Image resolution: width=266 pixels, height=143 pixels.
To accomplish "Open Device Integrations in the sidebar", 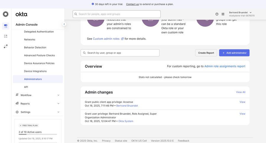I will coord(35,71).
